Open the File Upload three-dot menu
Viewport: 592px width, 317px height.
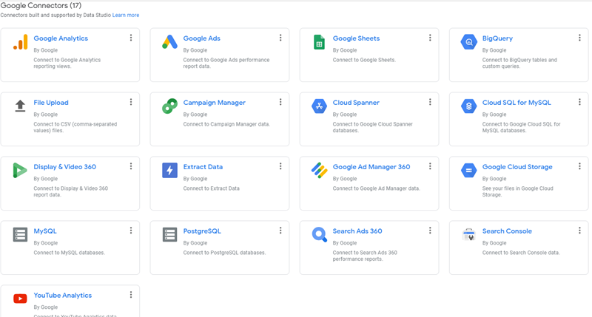[131, 102]
